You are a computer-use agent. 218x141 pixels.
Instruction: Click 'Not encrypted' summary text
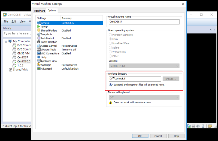(69, 46)
